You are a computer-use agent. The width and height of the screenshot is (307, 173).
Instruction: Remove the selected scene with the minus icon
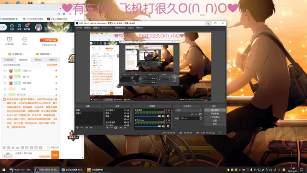point(82,128)
